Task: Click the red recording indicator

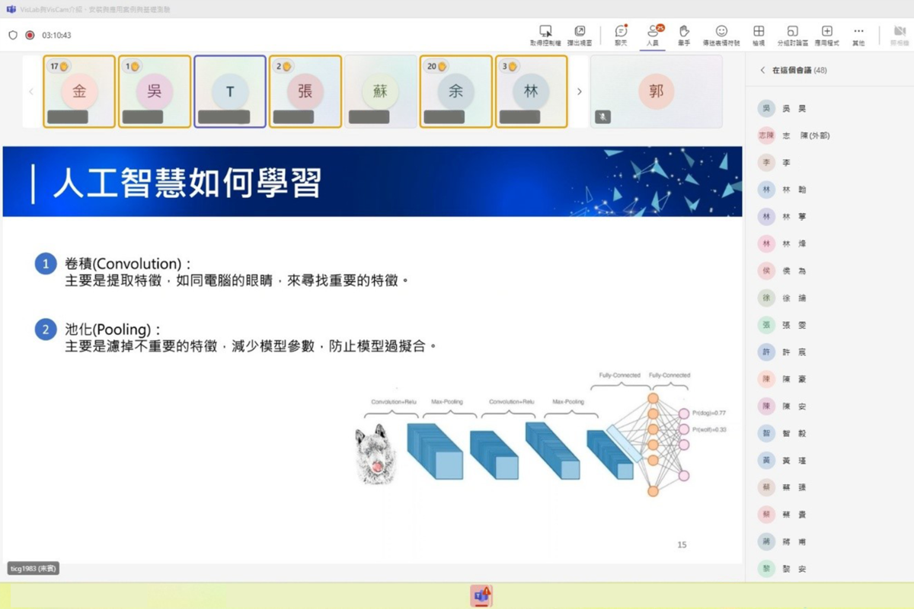Action: [30, 35]
